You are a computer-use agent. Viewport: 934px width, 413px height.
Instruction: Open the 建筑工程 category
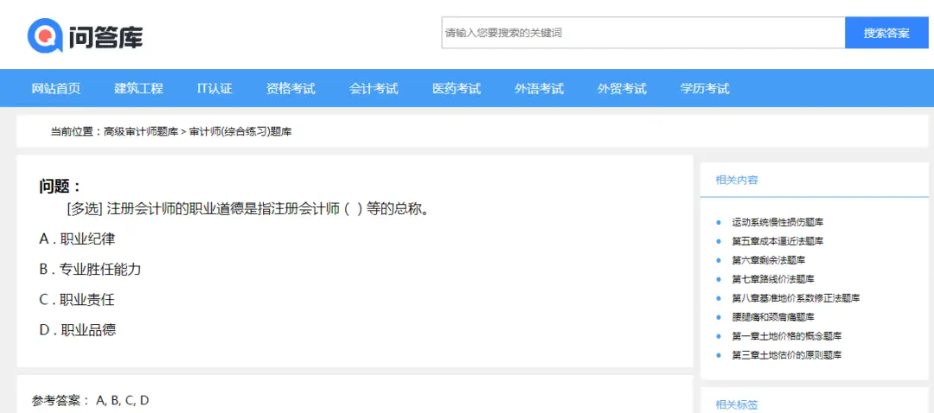point(138,89)
